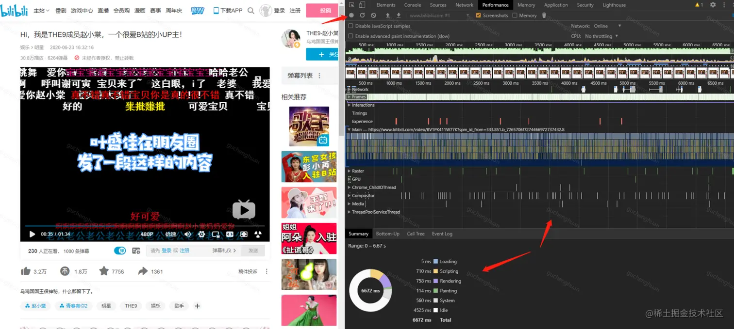Mute the video using the volume icon
The image size is (734, 329).
(187, 234)
